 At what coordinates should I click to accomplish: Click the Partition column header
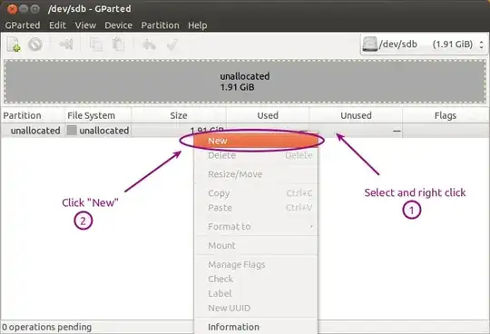pos(33,115)
